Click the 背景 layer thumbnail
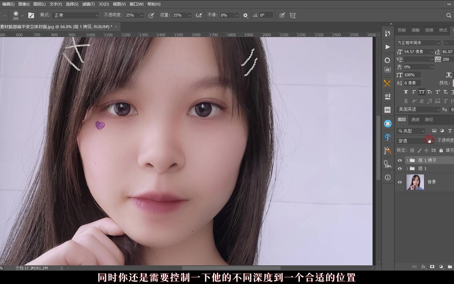Image resolution: width=454 pixels, height=284 pixels. click(x=415, y=182)
